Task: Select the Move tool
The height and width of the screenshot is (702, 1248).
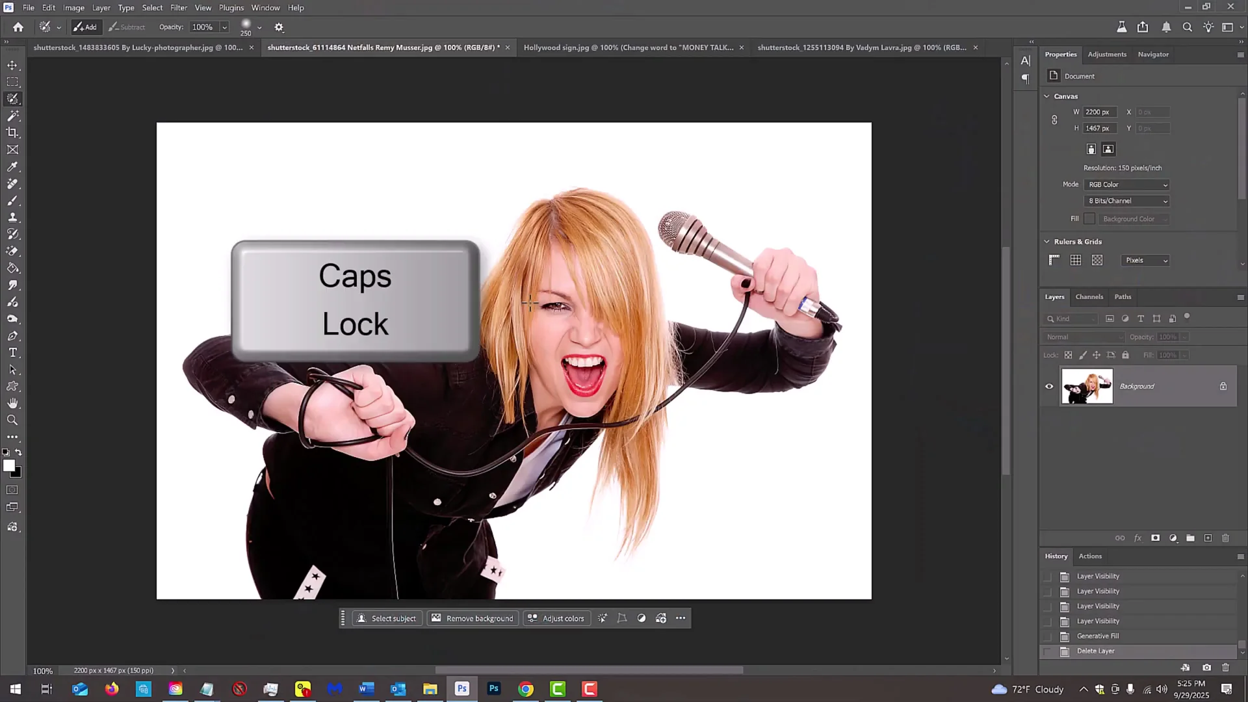Action: (13, 65)
